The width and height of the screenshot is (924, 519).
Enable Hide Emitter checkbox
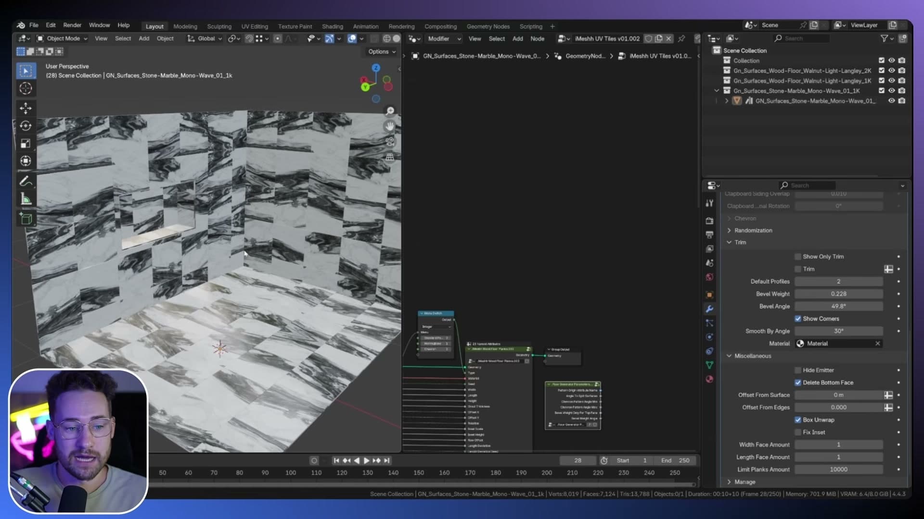pos(798,370)
